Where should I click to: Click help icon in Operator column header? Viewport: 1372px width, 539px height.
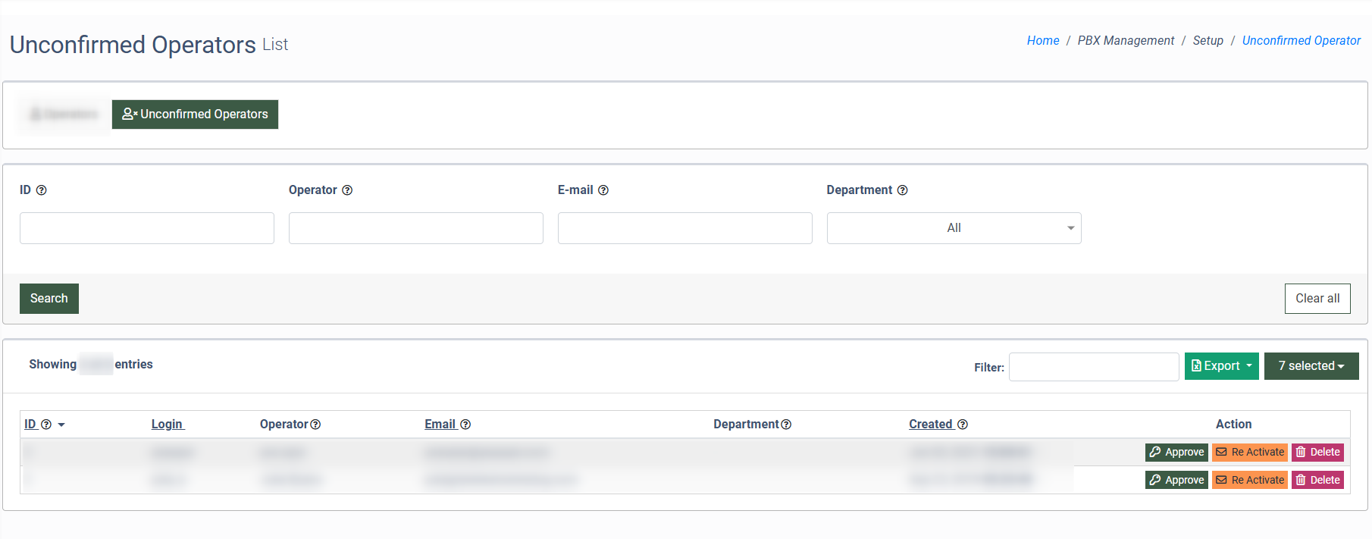315,425
